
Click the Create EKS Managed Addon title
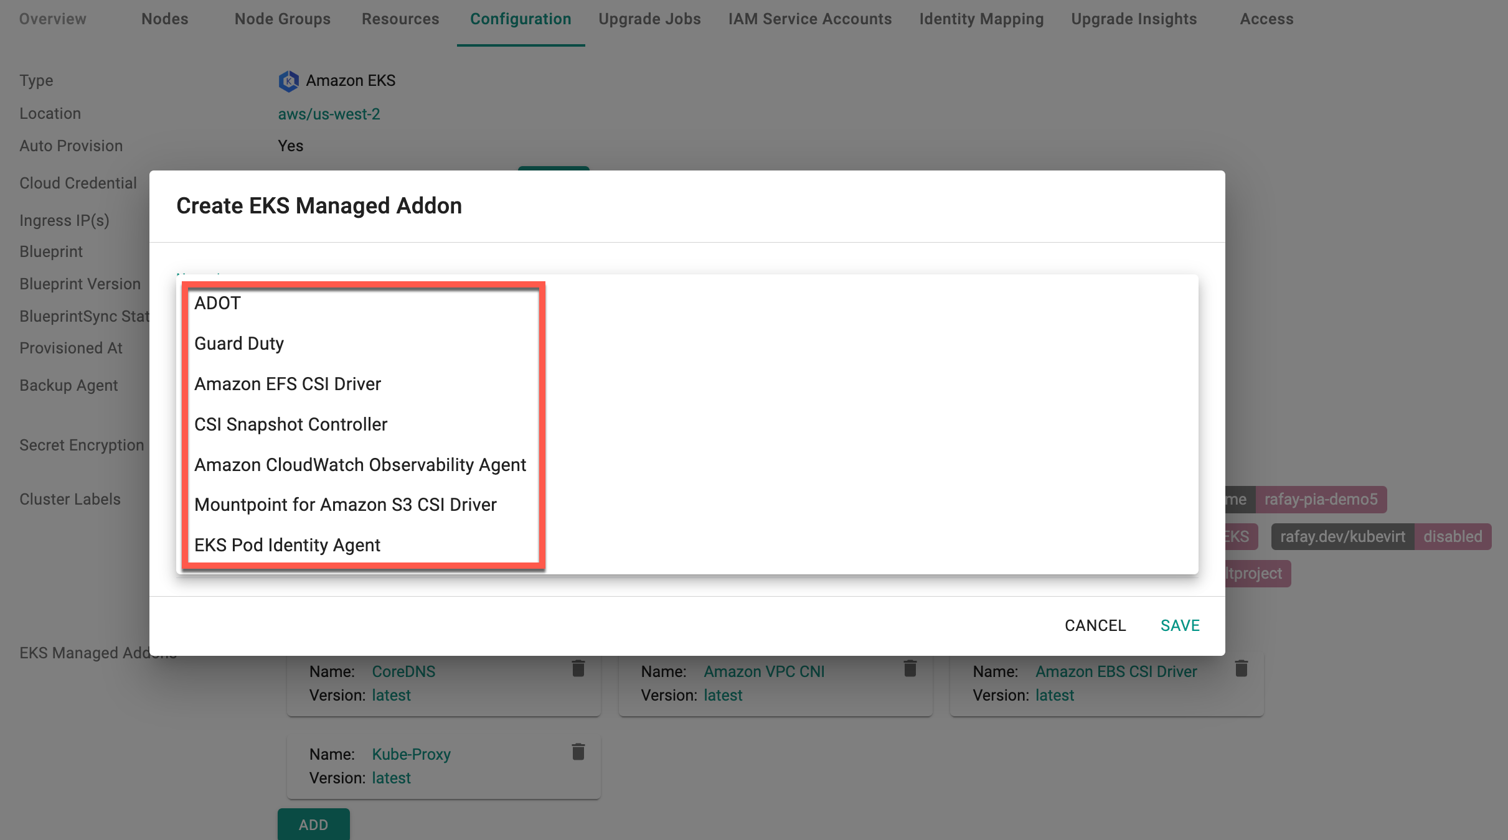319,206
